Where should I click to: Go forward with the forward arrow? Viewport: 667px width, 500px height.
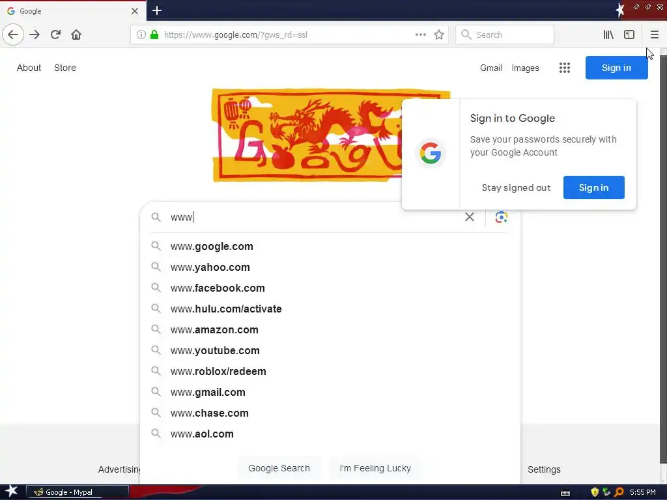click(35, 35)
